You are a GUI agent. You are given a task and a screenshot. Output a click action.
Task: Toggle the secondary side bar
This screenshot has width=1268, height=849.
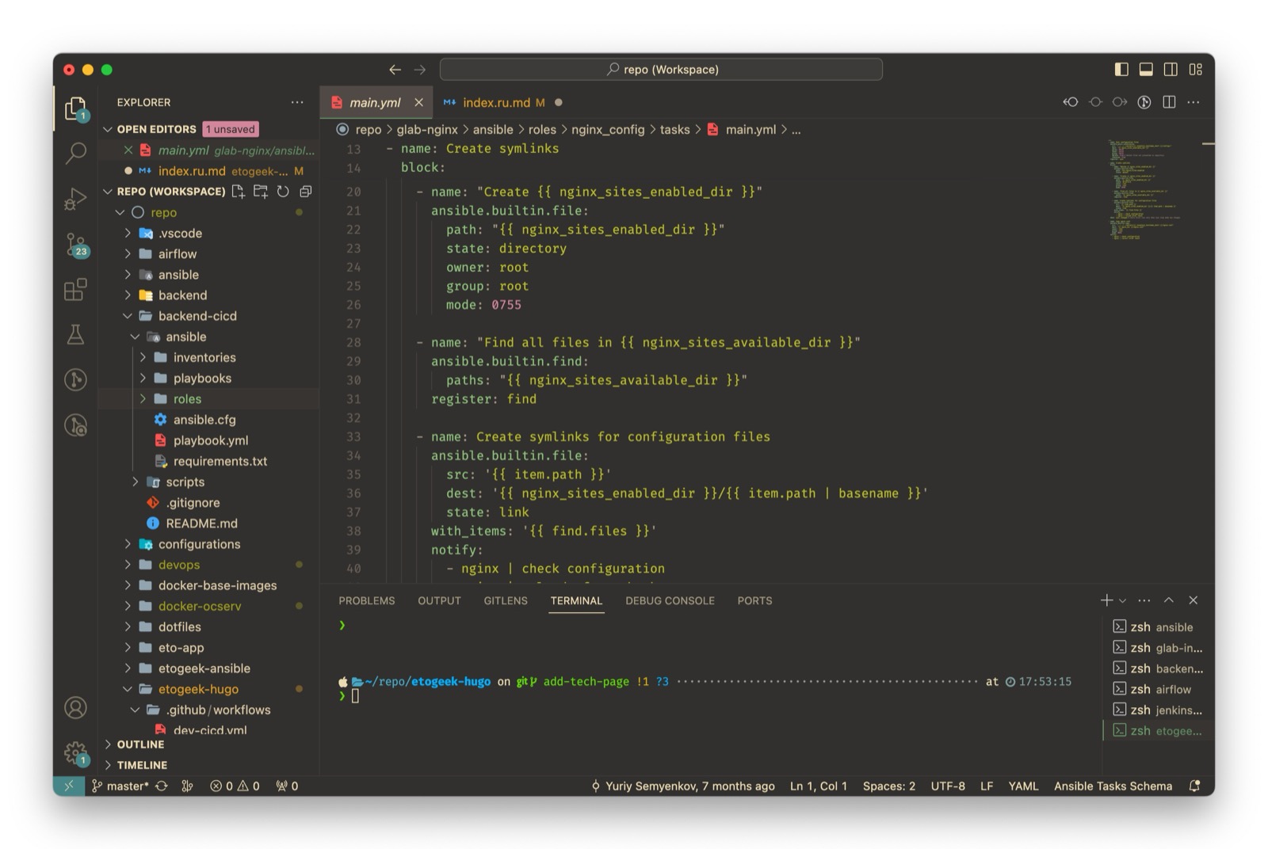1171,70
